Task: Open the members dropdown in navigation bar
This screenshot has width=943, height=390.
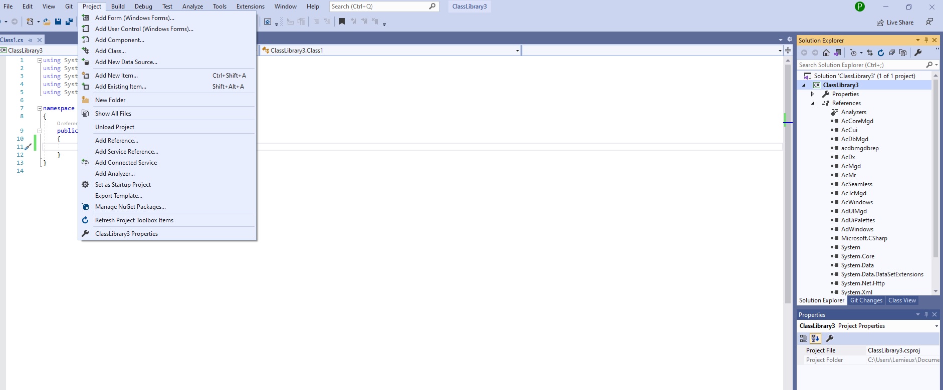Action: point(780,51)
